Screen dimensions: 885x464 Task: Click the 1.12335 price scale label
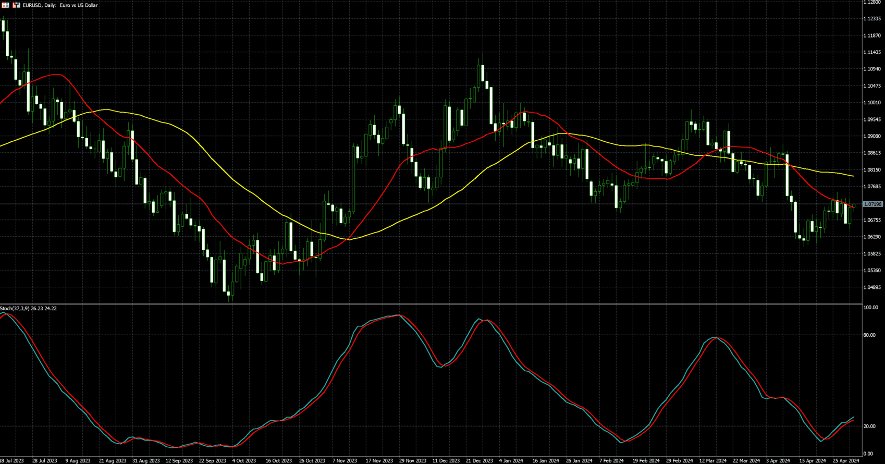(872, 19)
